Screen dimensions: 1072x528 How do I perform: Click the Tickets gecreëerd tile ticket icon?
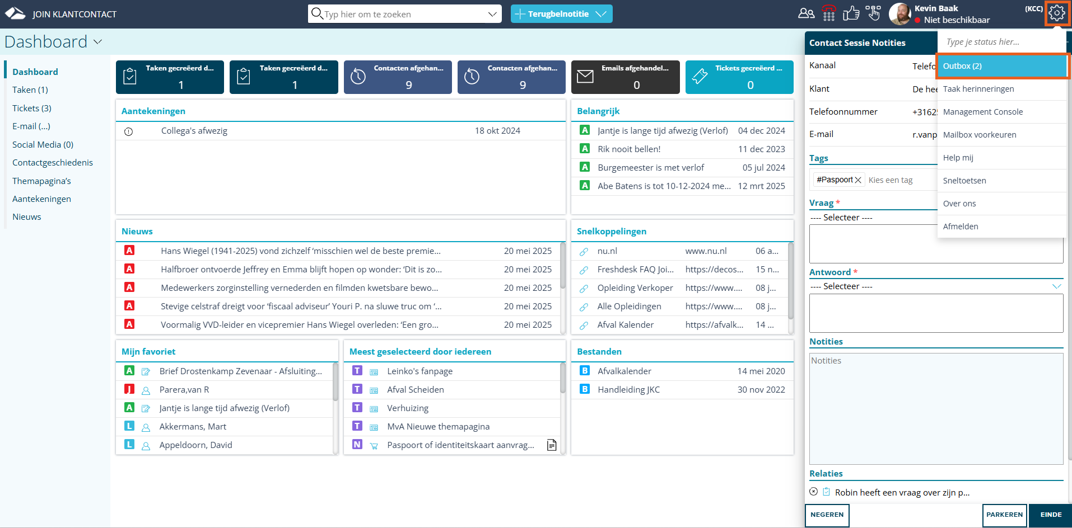(700, 77)
